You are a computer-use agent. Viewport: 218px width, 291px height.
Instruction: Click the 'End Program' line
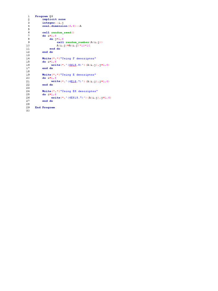tap(45, 107)
